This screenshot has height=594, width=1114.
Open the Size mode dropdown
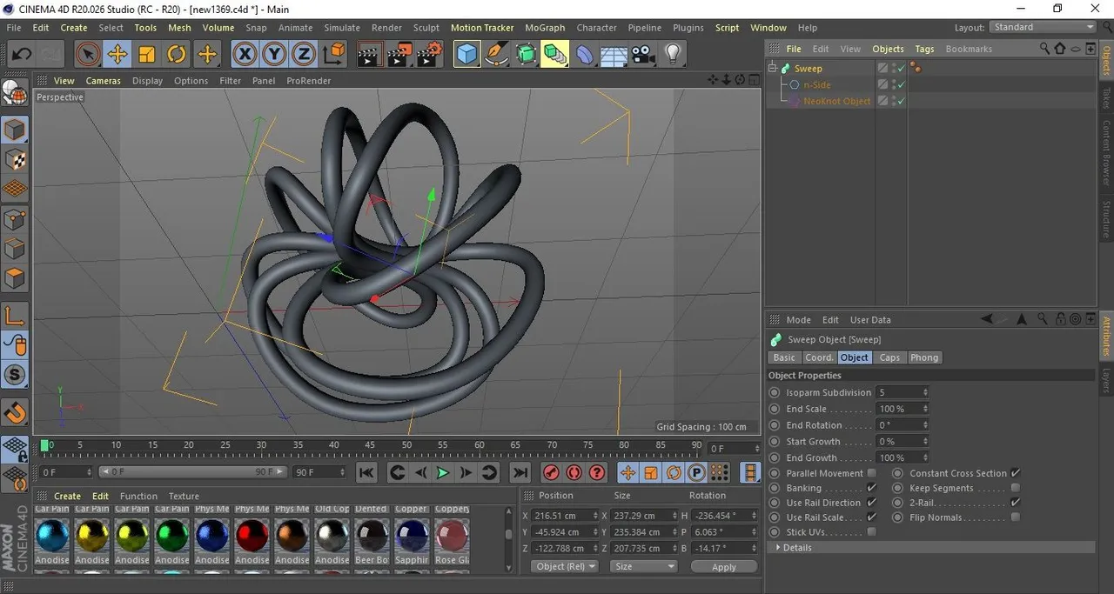643,566
